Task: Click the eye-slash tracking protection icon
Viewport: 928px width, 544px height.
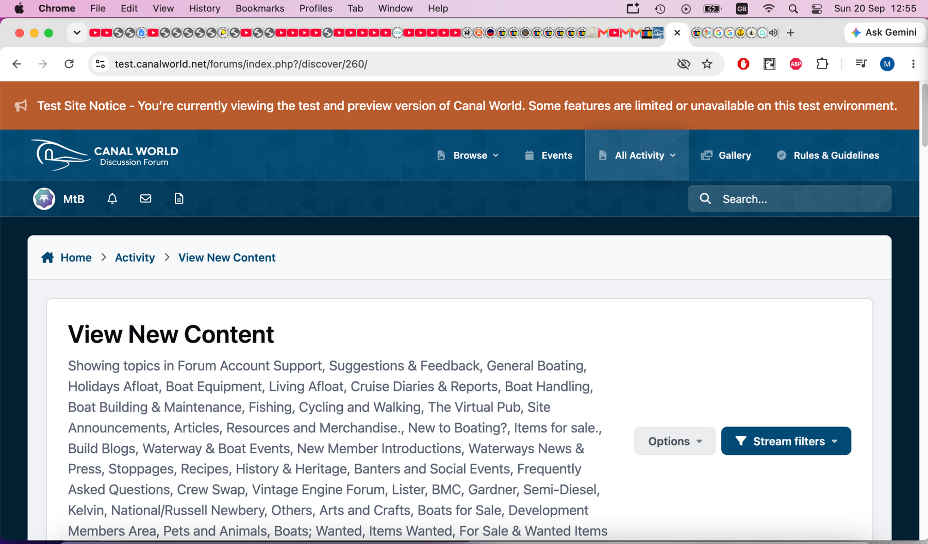Action: (684, 64)
